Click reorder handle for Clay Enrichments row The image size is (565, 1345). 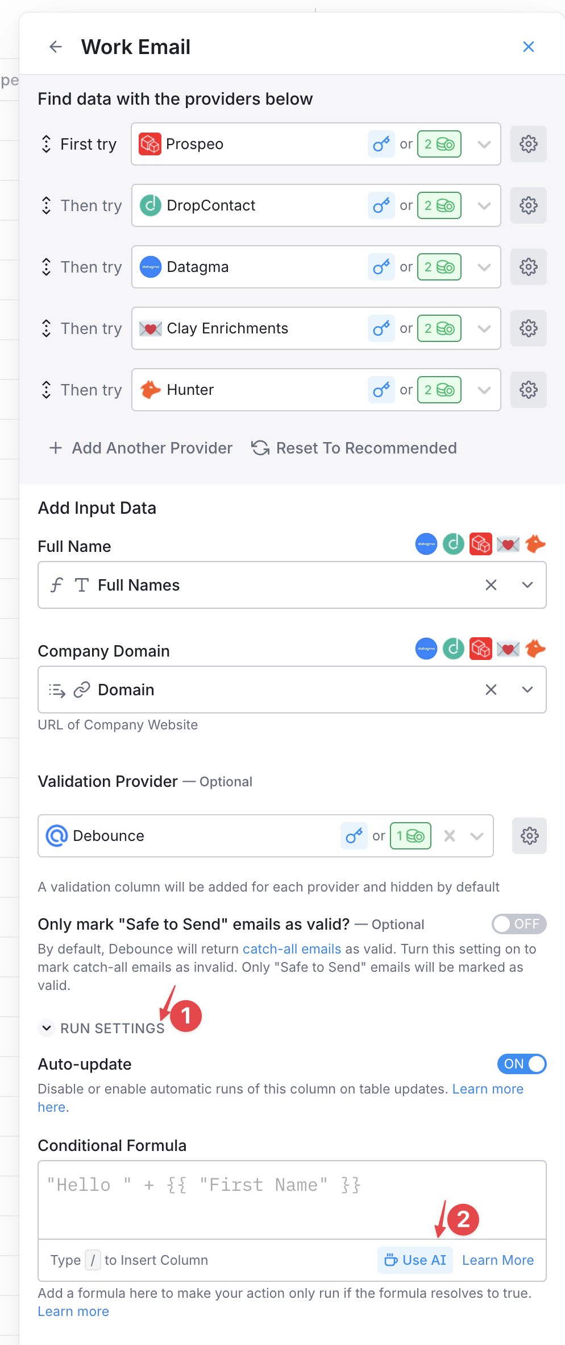click(x=46, y=328)
